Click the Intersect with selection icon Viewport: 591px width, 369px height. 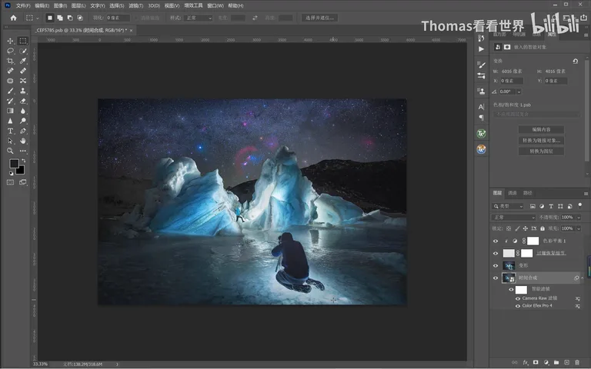pyautogui.click(x=80, y=18)
